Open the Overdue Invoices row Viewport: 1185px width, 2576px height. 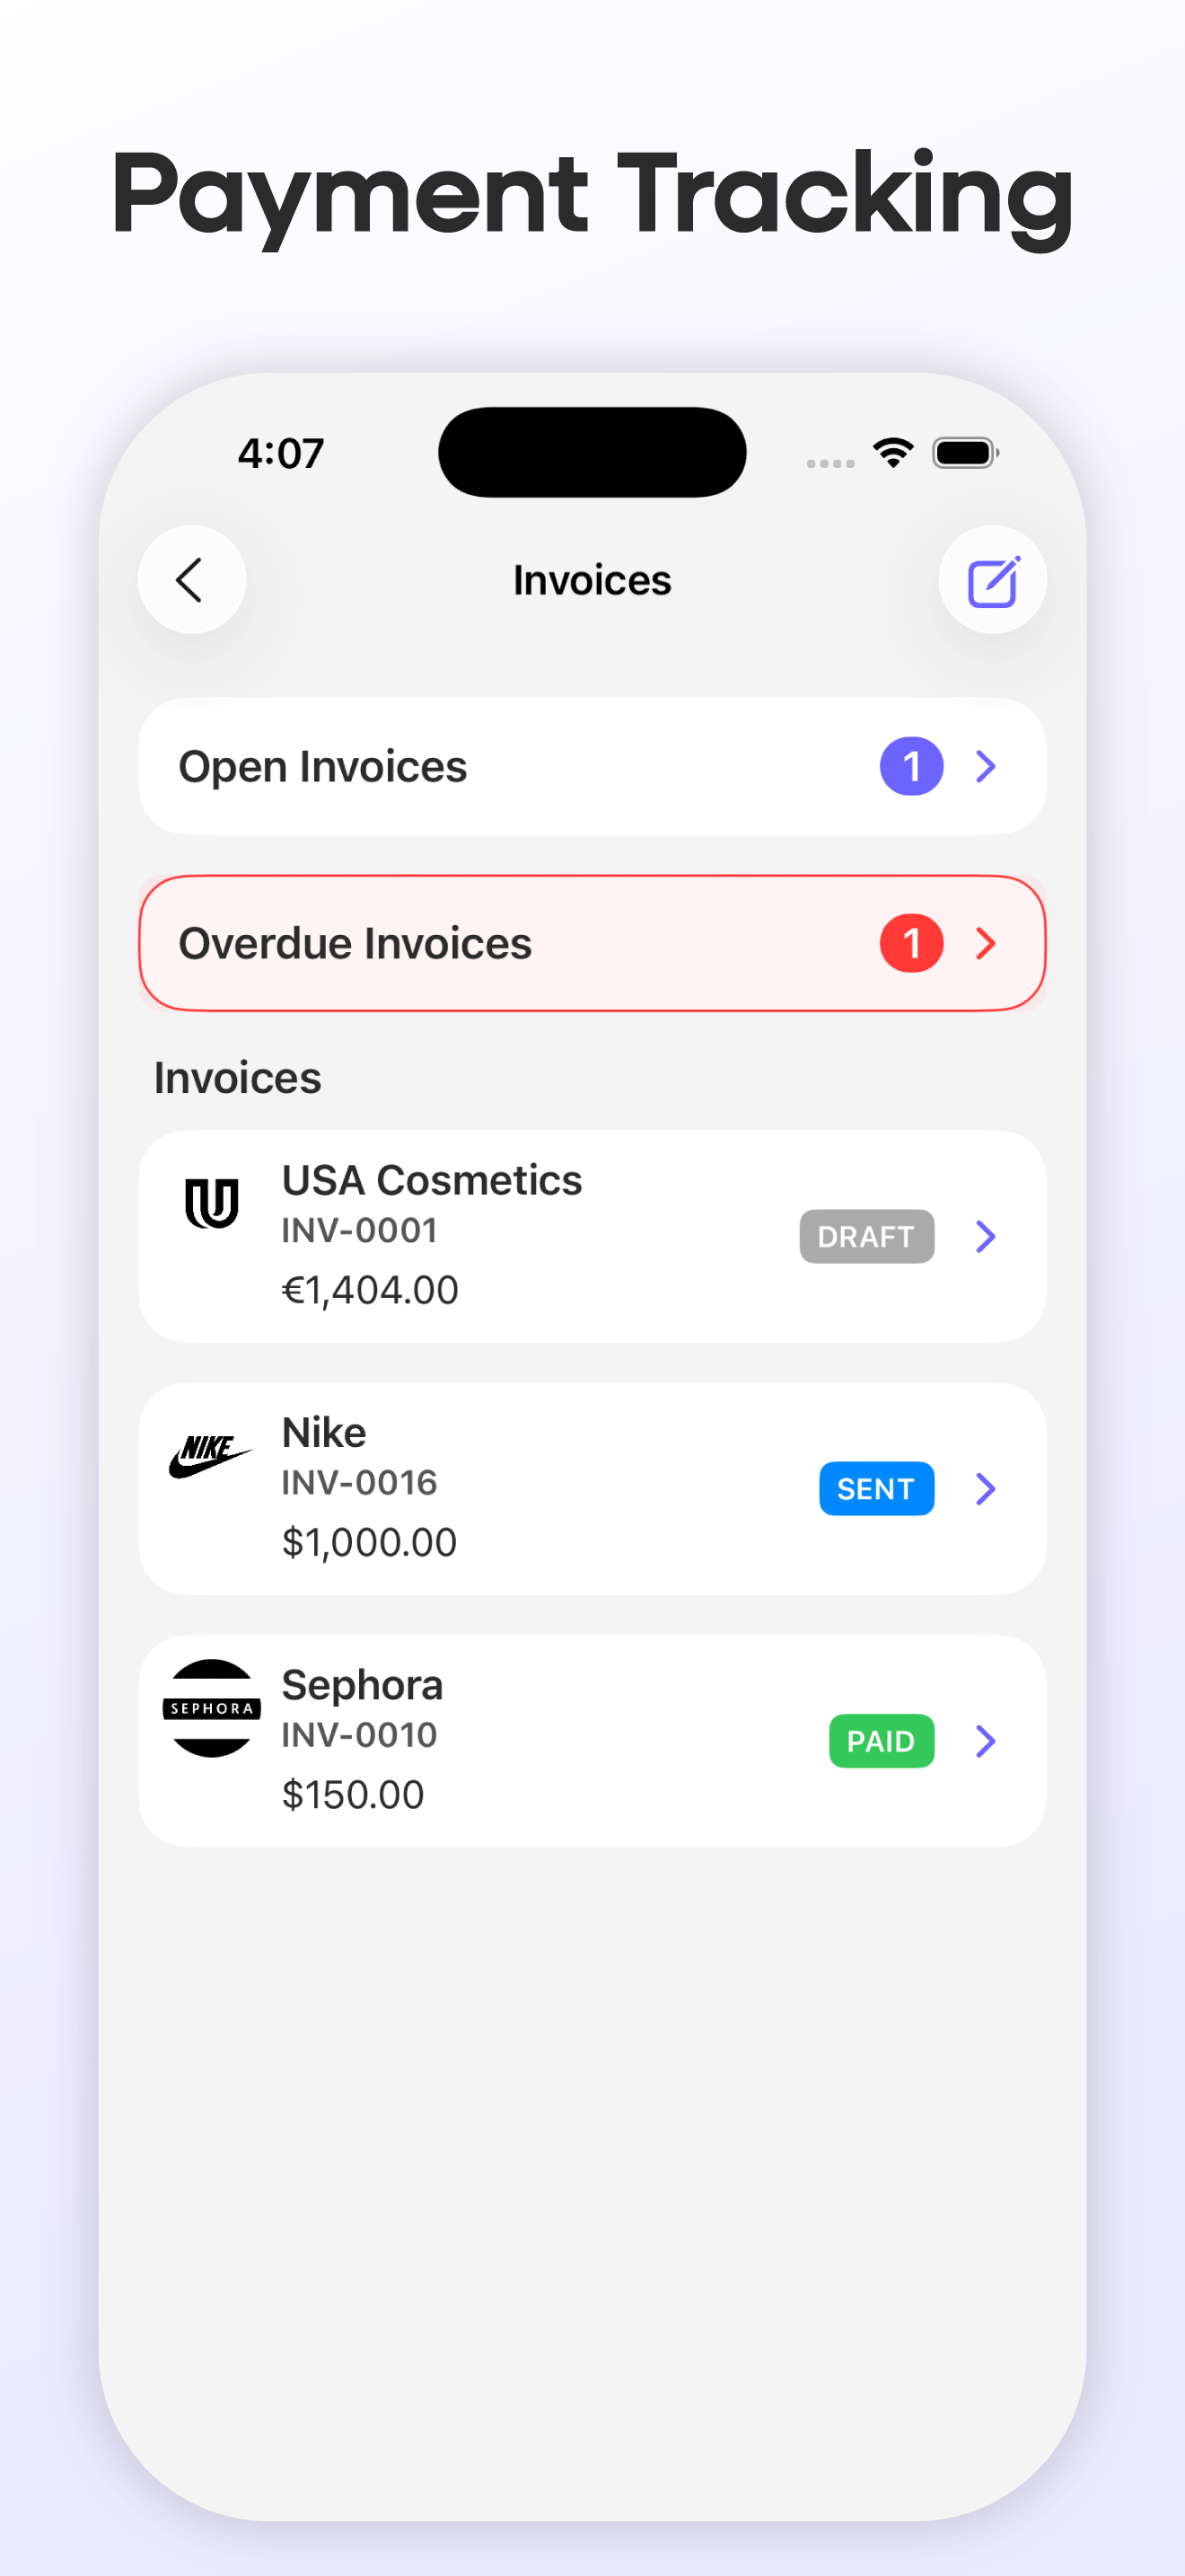point(592,943)
